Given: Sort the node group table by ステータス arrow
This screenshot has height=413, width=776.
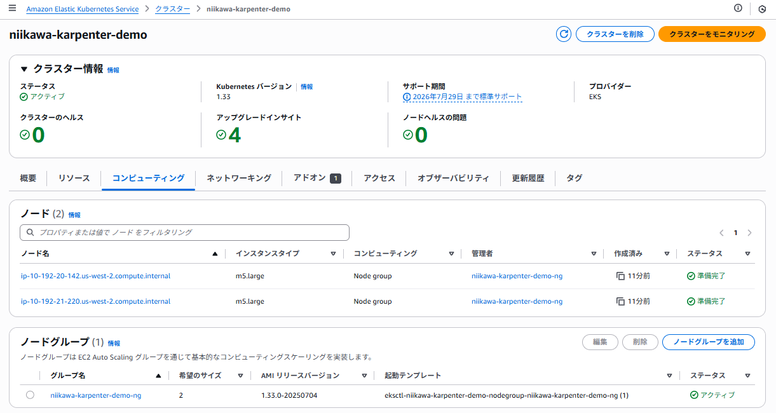Looking at the screenshot, I should (747, 376).
